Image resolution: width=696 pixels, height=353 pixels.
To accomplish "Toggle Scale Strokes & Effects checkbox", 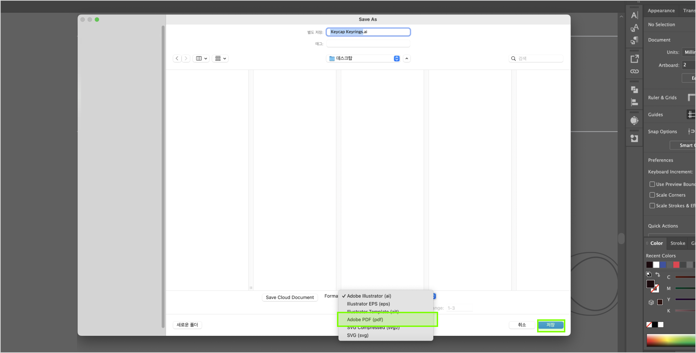I will 652,206.
